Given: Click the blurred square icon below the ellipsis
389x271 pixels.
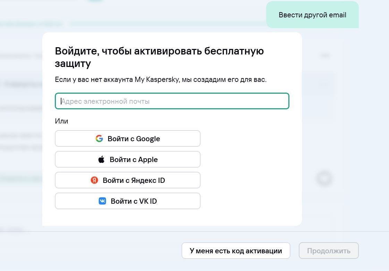Looking at the screenshot, I should click(324, 84).
